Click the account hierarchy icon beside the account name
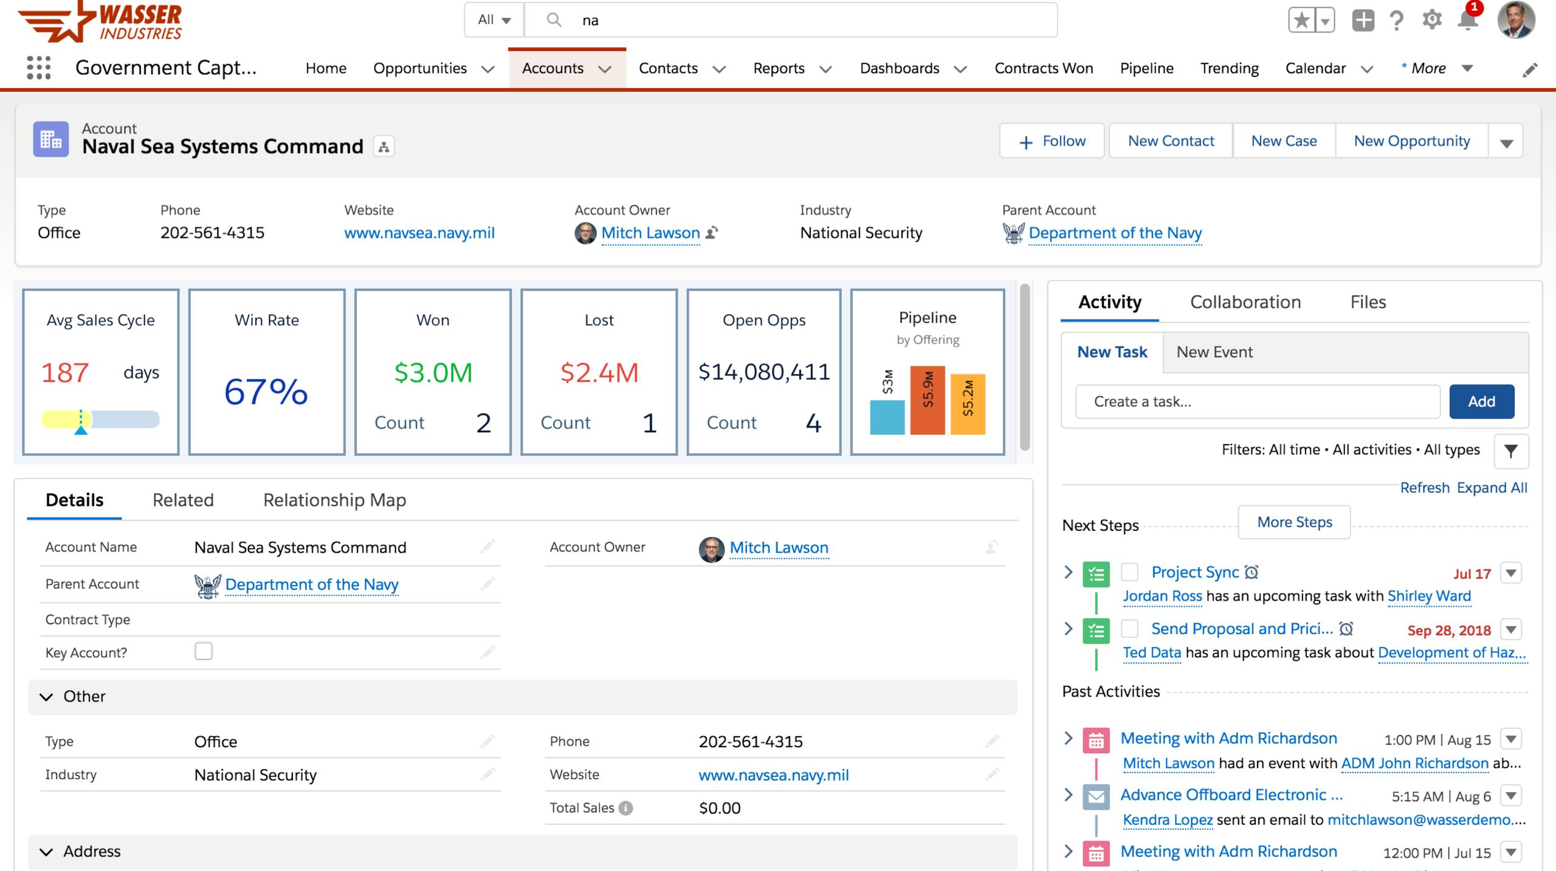Viewport: 1556px width, 871px height. (384, 147)
